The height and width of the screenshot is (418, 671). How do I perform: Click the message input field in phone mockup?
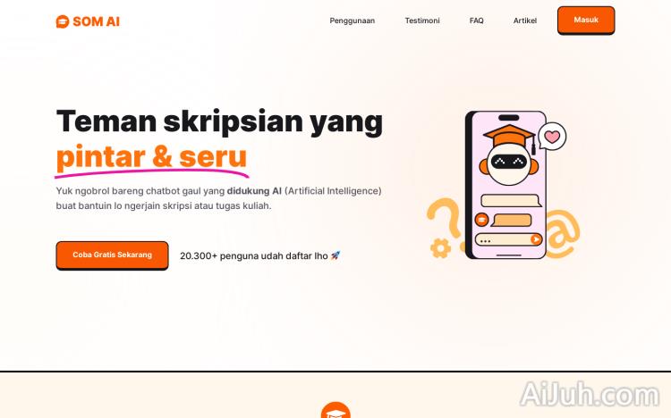tap(508, 239)
